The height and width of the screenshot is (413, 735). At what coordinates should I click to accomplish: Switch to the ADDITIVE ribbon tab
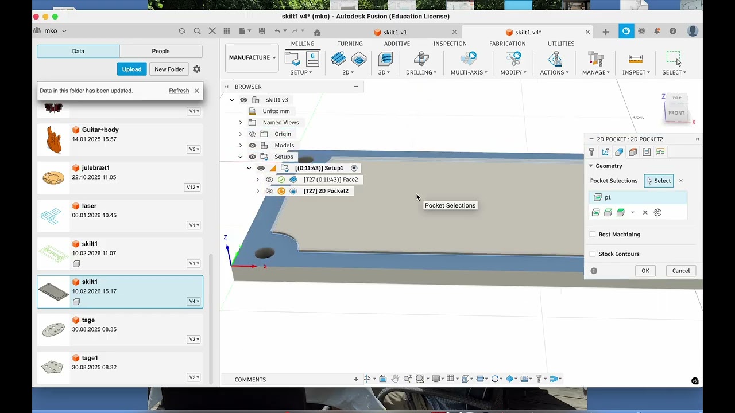click(x=397, y=44)
